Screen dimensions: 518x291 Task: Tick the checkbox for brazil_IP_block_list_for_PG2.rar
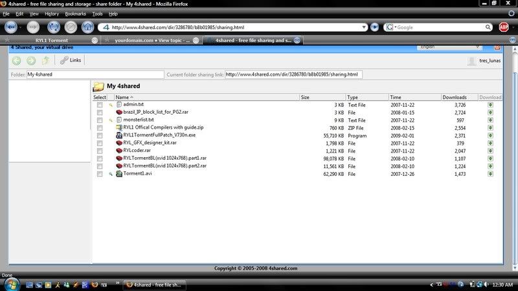pyautogui.click(x=100, y=113)
